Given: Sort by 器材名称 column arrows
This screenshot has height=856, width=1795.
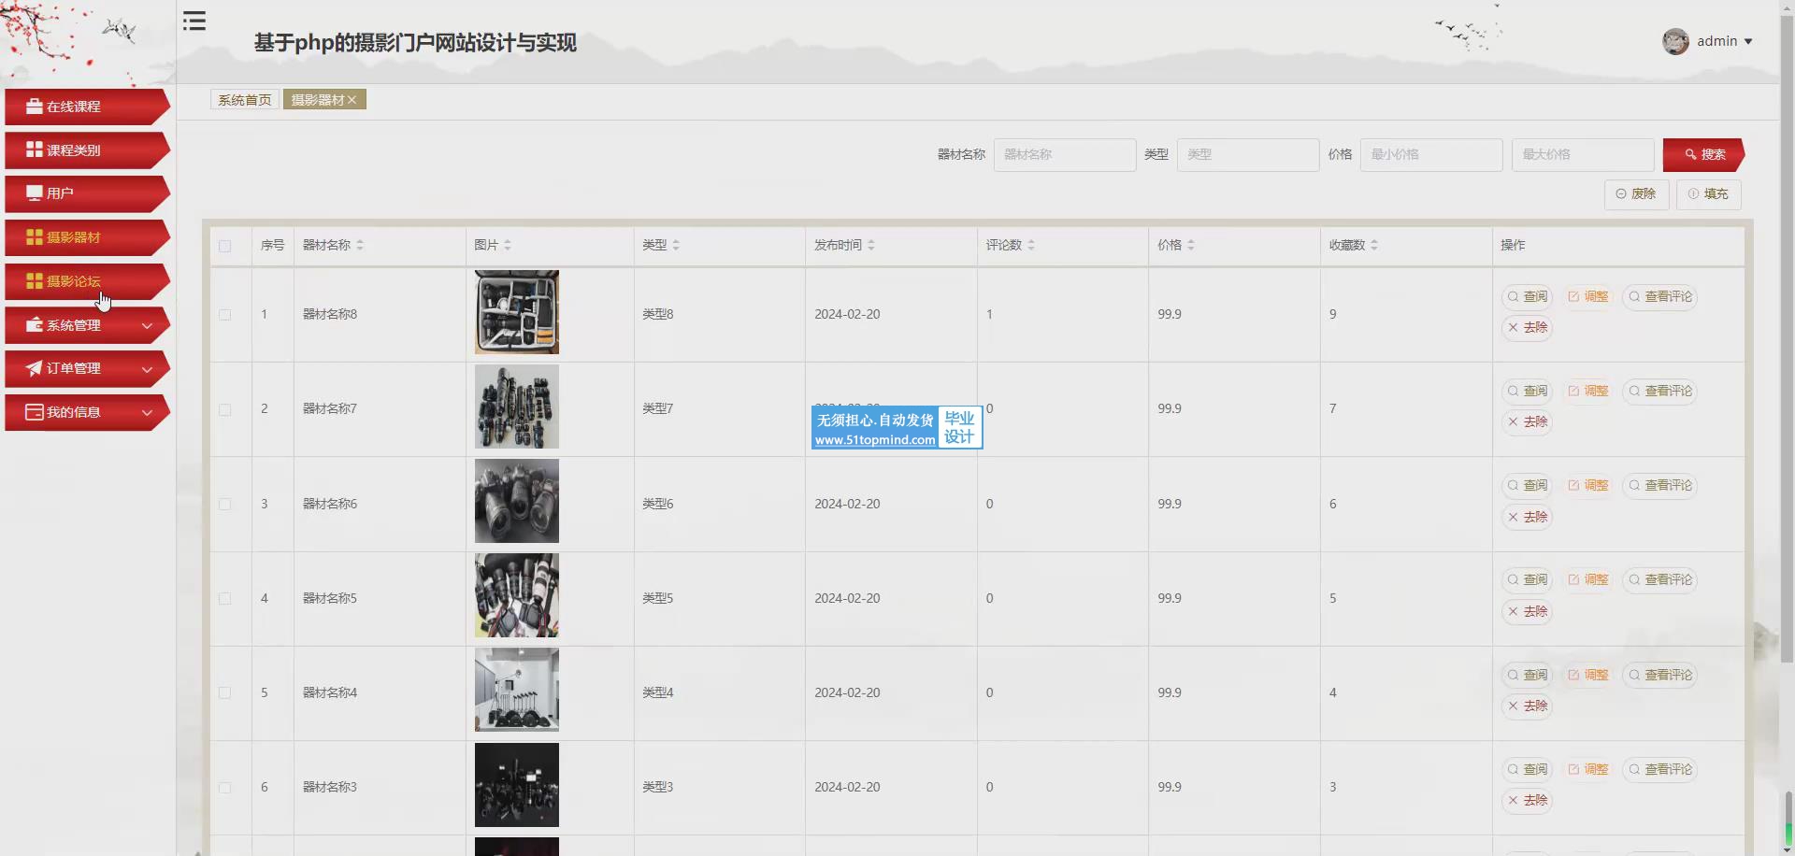Looking at the screenshot, I should click(x=360, y=245).
